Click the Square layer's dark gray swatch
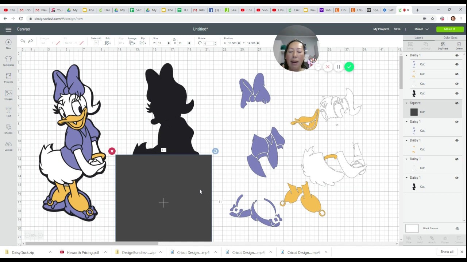467x262 pixels. pos(414,112)
